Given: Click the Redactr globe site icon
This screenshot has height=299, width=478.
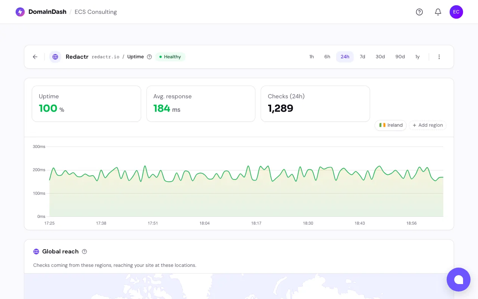Looking at the screenshot, I should tap(55, 57).
